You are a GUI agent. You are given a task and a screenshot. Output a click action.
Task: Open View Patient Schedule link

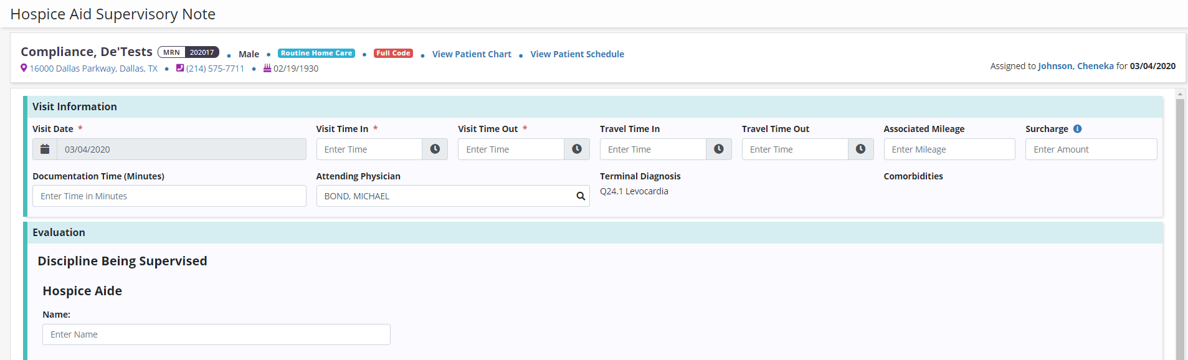click(x=577, y=54)
